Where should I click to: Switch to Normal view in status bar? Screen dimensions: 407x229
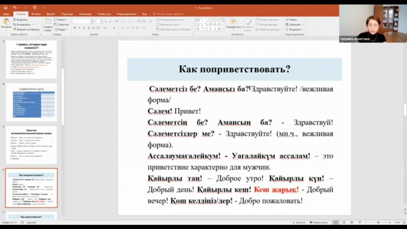pos(336,222)
